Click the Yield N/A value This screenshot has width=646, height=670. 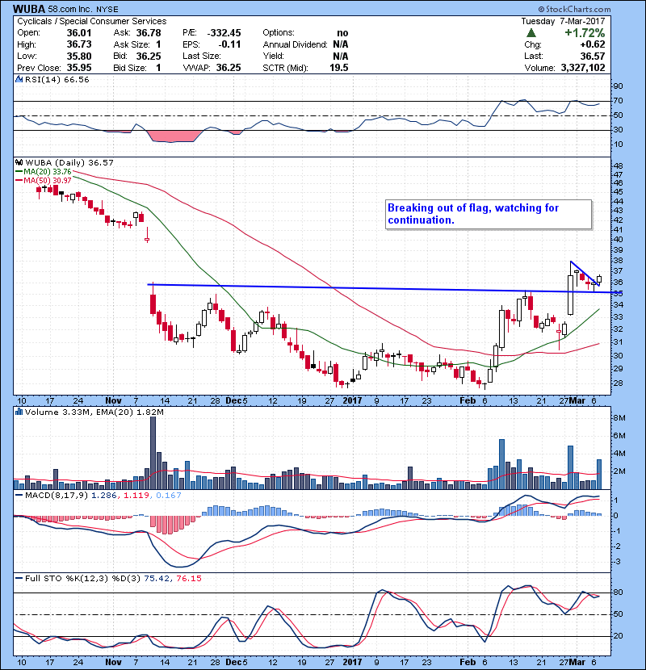(340, 57)
